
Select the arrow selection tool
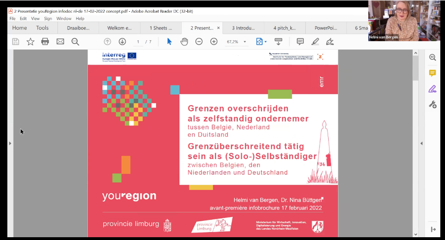169,42
